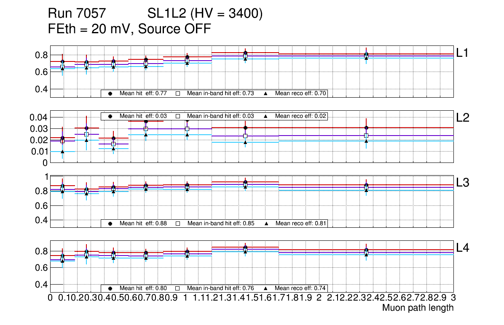Select the triangle marker in L3 legend

[x=266, y=224]
